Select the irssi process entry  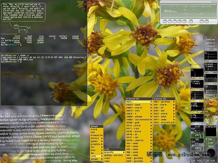pos(139,128)
